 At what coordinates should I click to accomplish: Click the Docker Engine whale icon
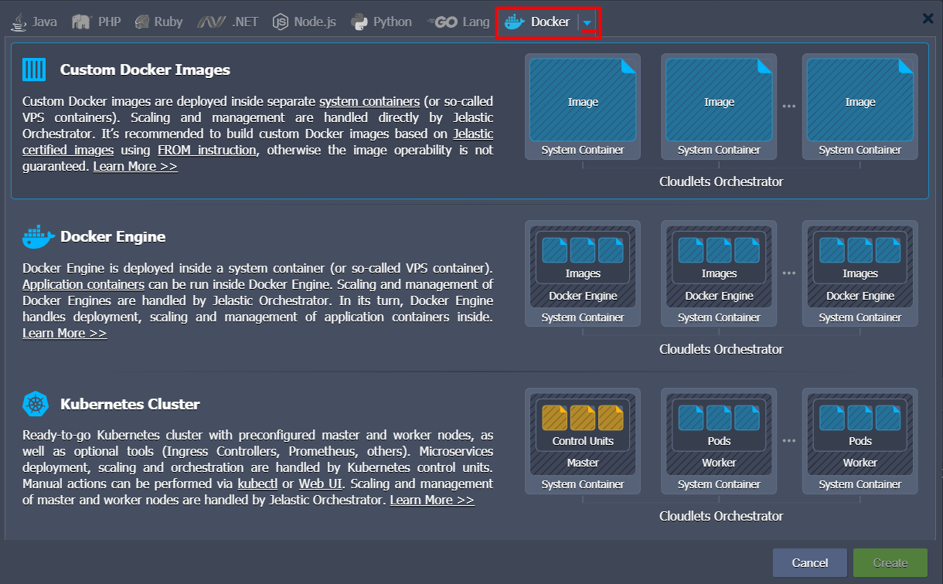[x=39, y=237]
